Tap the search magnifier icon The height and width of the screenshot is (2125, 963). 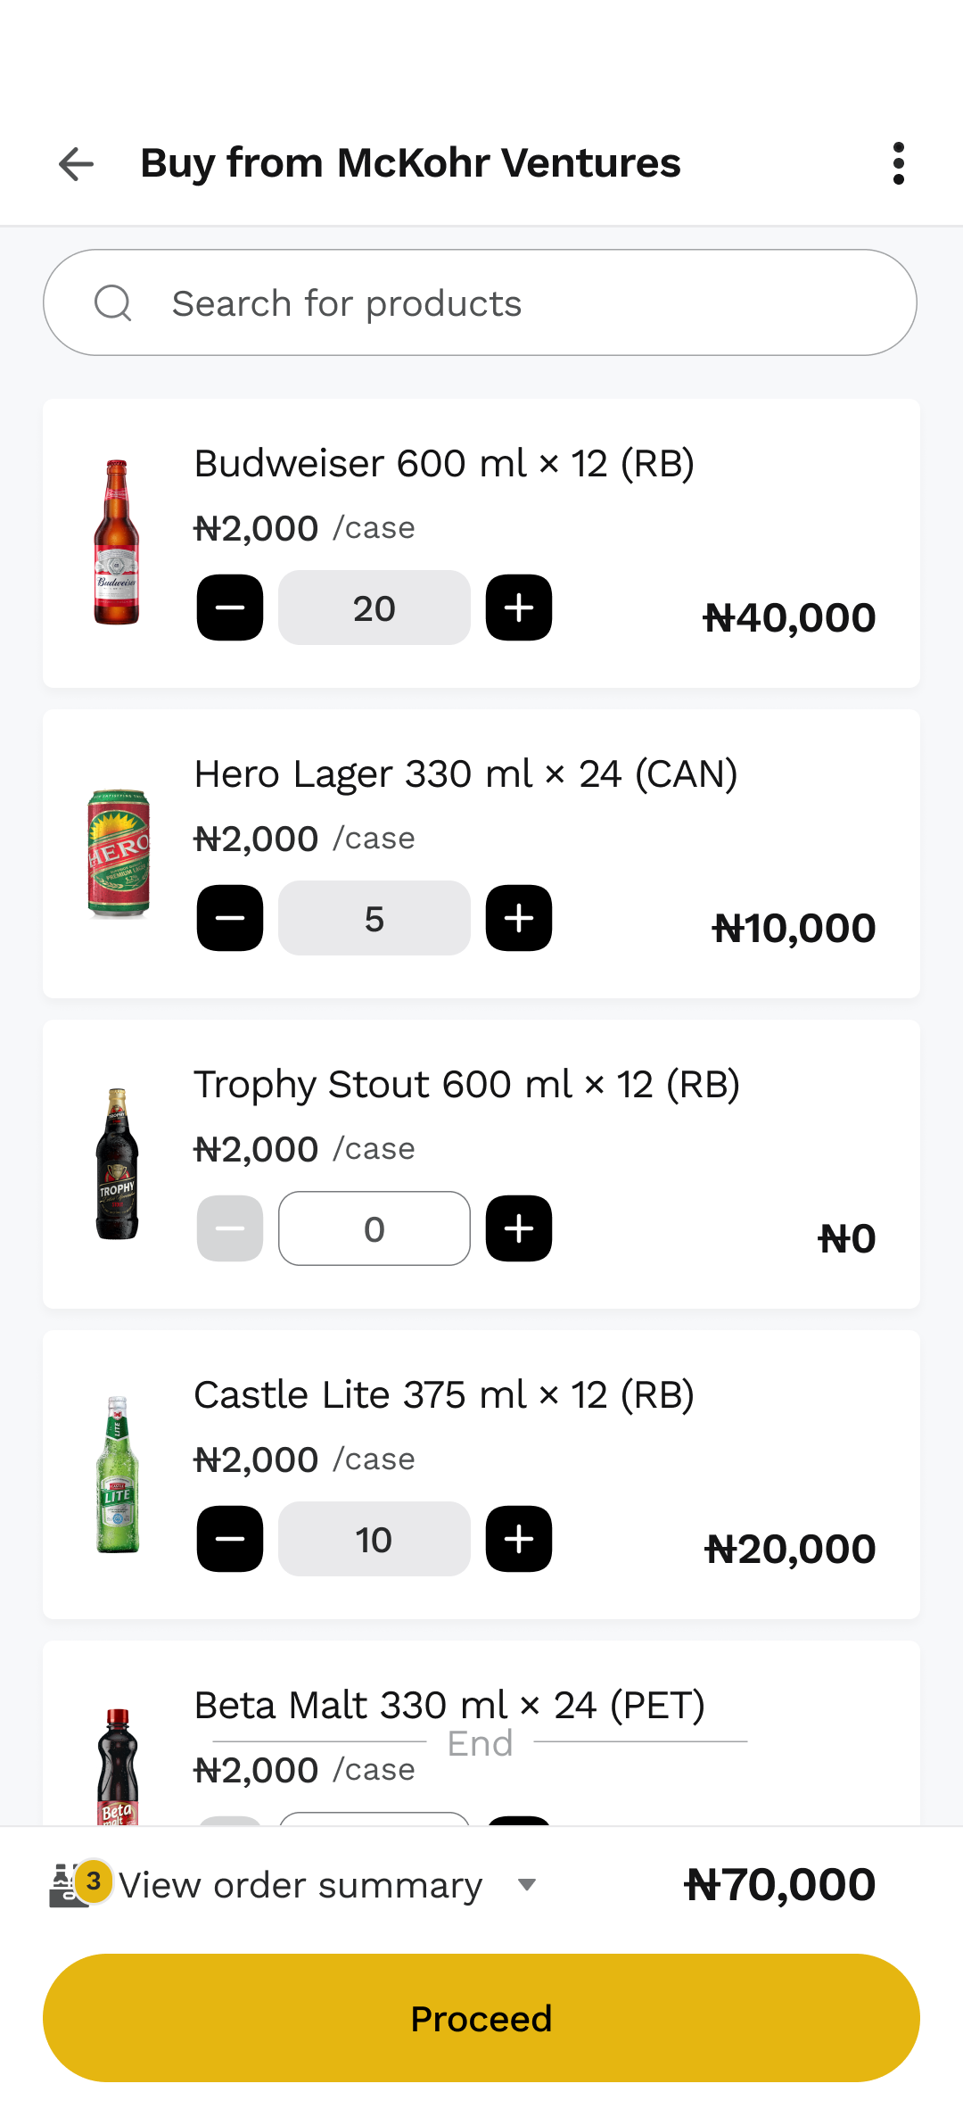(x=113, y=303)
